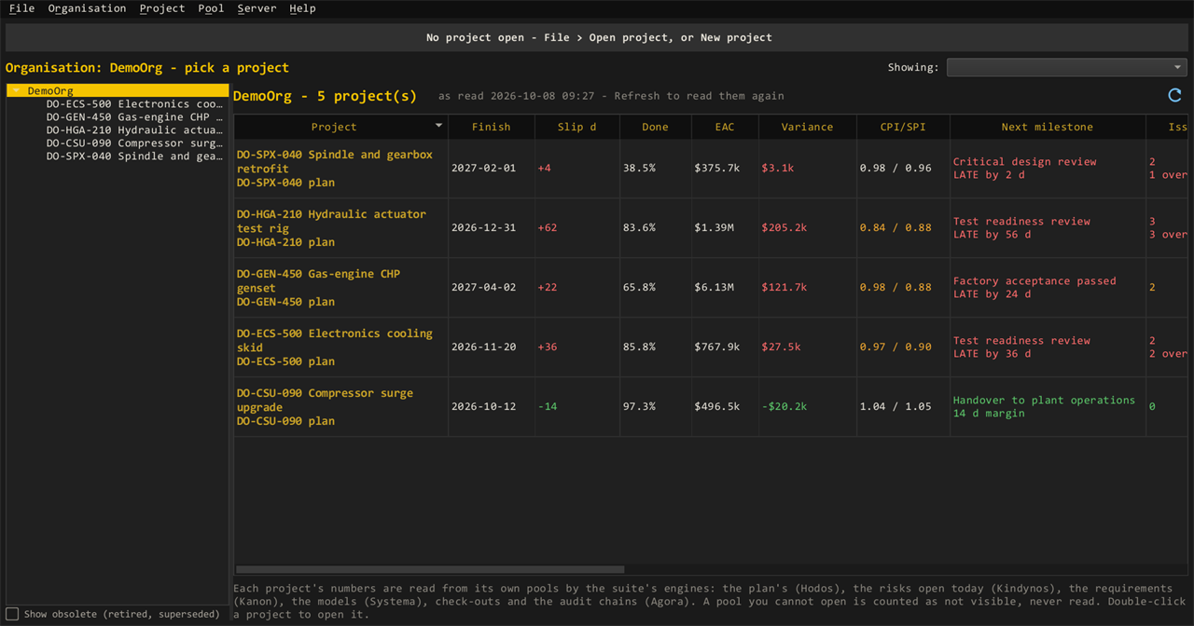Click EAC value $1.39M
1194x626 pixels.
pos(714,228)
